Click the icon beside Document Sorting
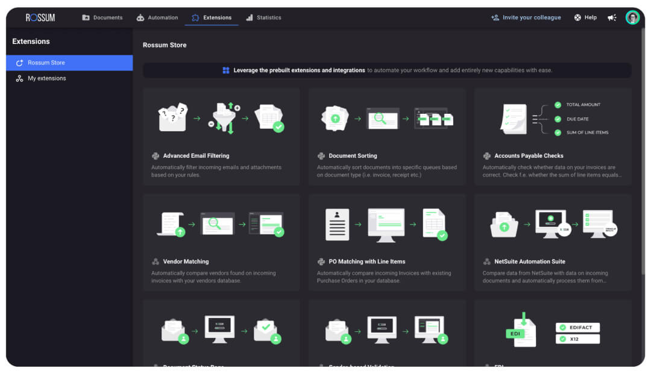 point(321,156)
